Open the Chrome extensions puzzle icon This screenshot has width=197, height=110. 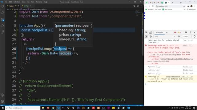click(x=188, y=6)
